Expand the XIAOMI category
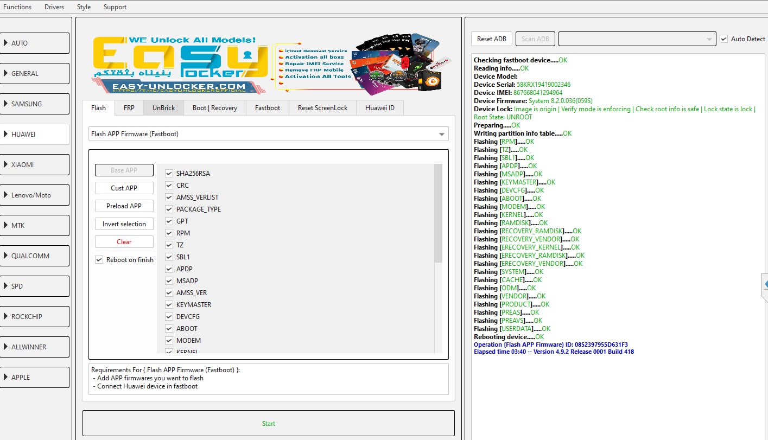 35,164
